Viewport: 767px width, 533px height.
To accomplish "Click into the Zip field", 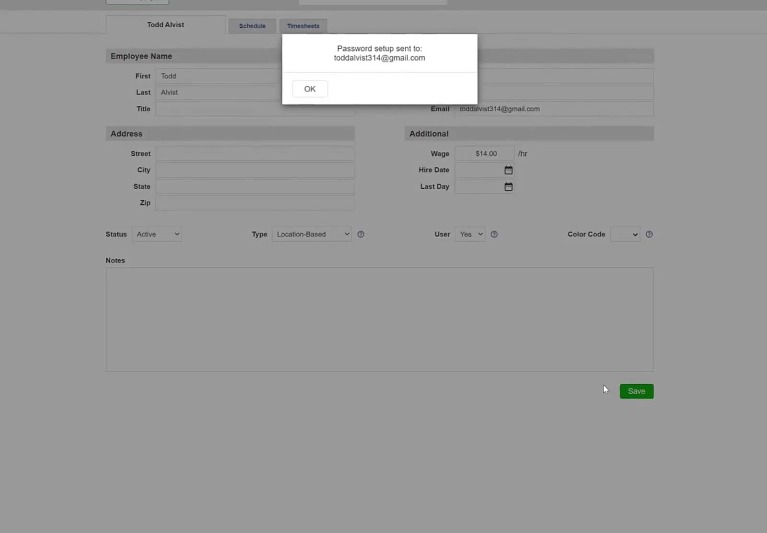I will click(x=255, y=203).
